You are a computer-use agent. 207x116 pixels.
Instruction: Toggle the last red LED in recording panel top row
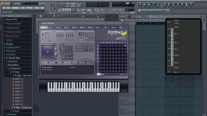(x=120, y=10)
